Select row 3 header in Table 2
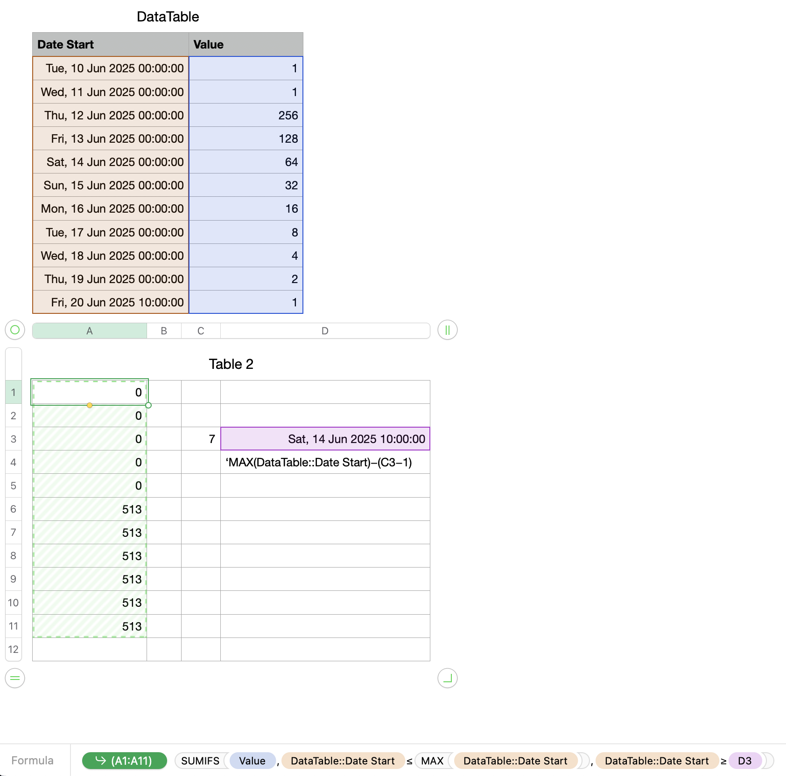Screen dimensions: 786x776 pyautogui.click(x=14, y=439)
